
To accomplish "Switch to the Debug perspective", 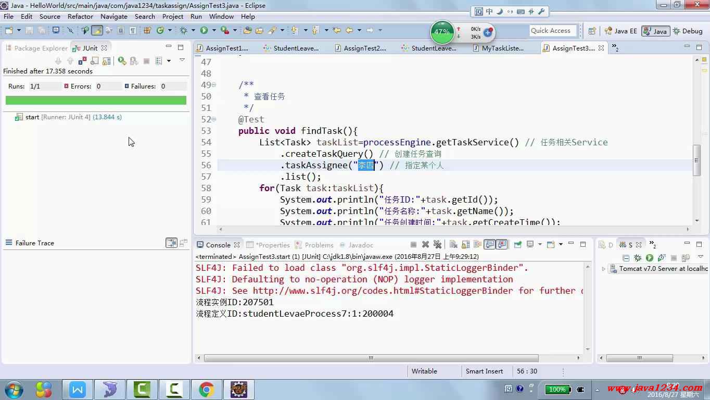I will [688, 31].
